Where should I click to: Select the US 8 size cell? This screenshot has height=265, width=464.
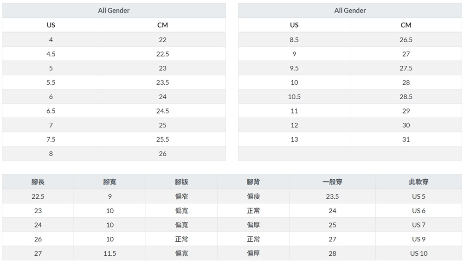click(51, 153)
